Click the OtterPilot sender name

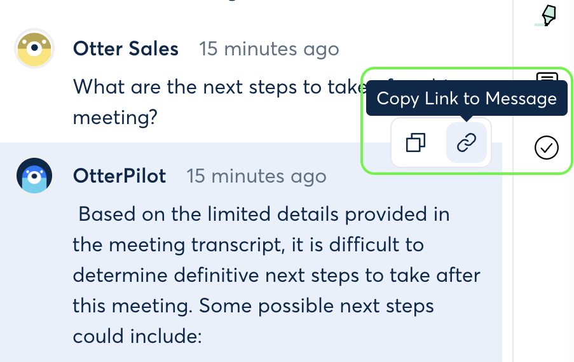(x=120, y=176)
